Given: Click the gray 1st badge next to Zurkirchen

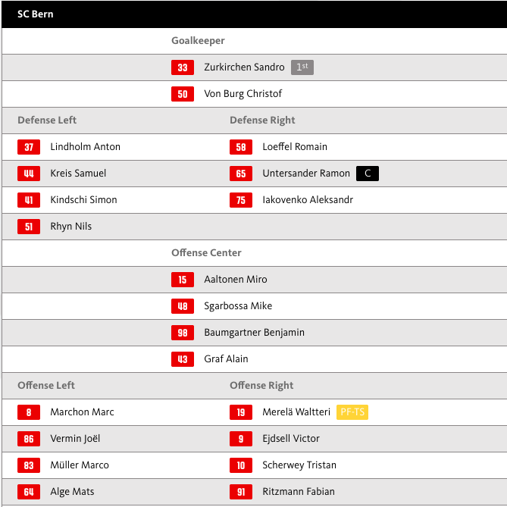Looking at the screenshot, I should coord(302,67).
